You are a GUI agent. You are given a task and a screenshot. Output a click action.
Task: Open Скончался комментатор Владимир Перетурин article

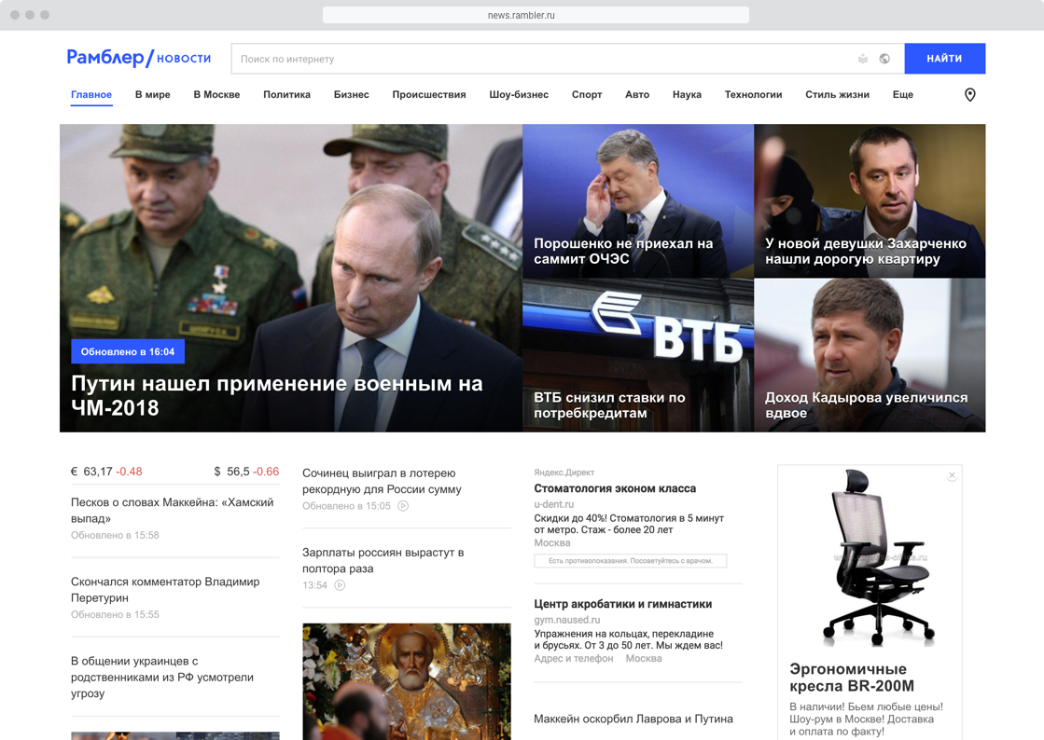165,590
